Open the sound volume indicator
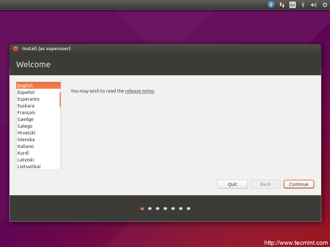Screen dimensions: 330x247 click(314, 5)
